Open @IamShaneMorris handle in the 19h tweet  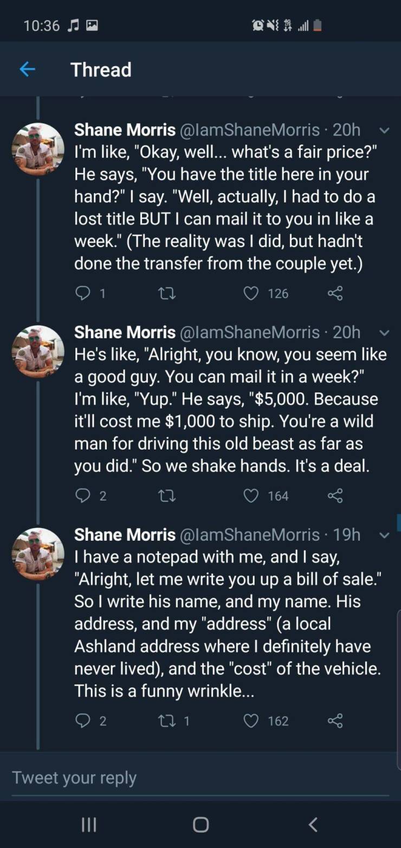[250, 535]
